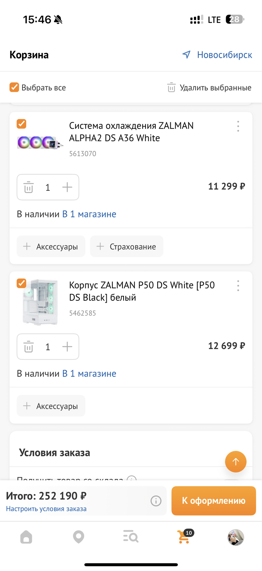Tap the scroll-to-top orange arrow button
Image resolution: width=262 pixels, height=571 pixels.
tap(236, 461)
